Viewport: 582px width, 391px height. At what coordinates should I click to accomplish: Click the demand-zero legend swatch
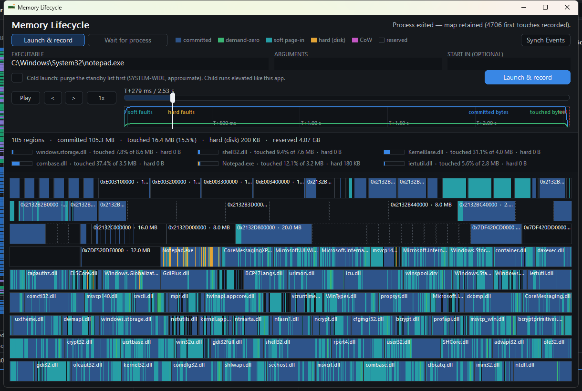pos(221,40)
